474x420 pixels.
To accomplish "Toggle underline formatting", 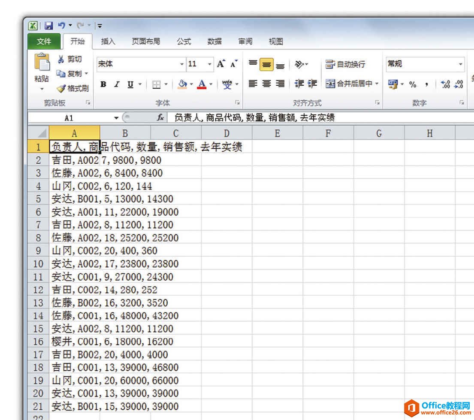I will click(130, 84).
